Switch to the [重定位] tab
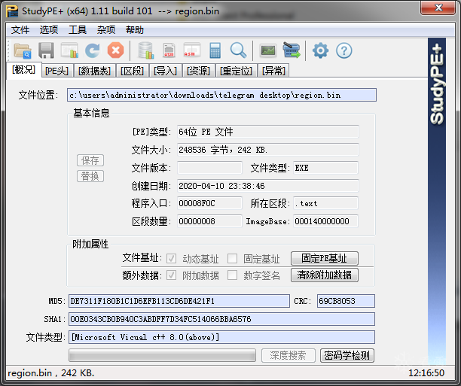The width and height of the screenshot is (461, 386). click(x=236, y=71)
